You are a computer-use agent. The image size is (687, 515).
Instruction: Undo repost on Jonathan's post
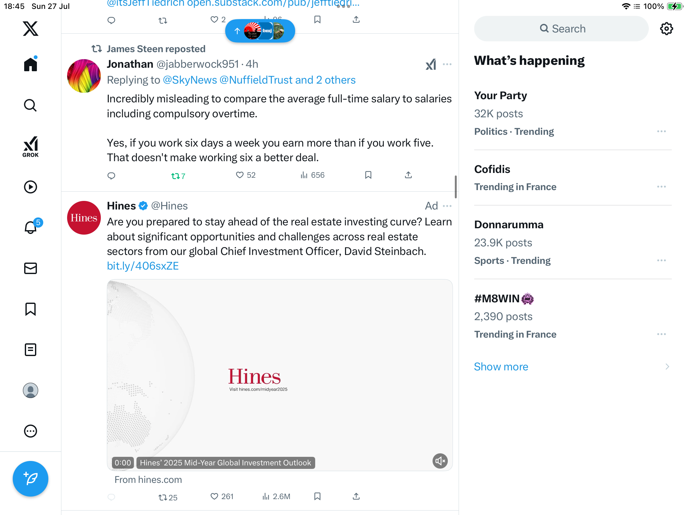[178, 176]
